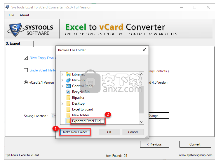The height and width of the screenshot is (163, 223).
Task: Click the Bipasha folder icon
Action: pyautogui.click(x=68, y=98)
